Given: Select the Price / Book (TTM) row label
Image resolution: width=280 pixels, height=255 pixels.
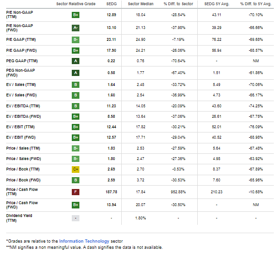Looking at the screenshot, I should click(23, 169).
